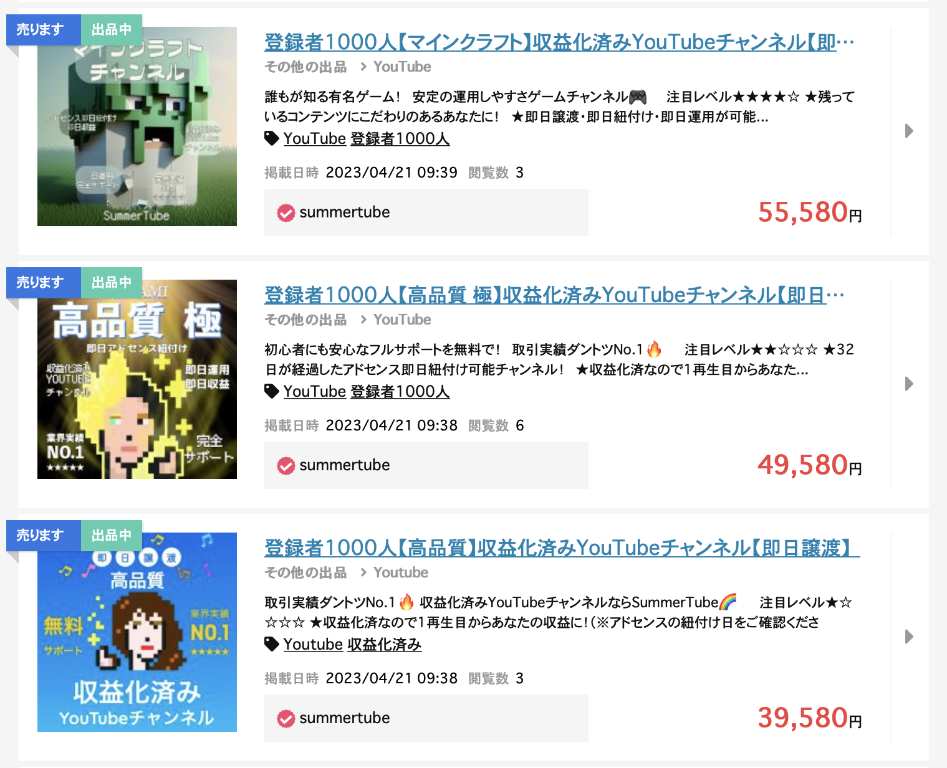Open the 【高品質】即日譲渡 listing title
This screenshot has height=768, width=947.
pyautogui.click(x=562, y=548)
